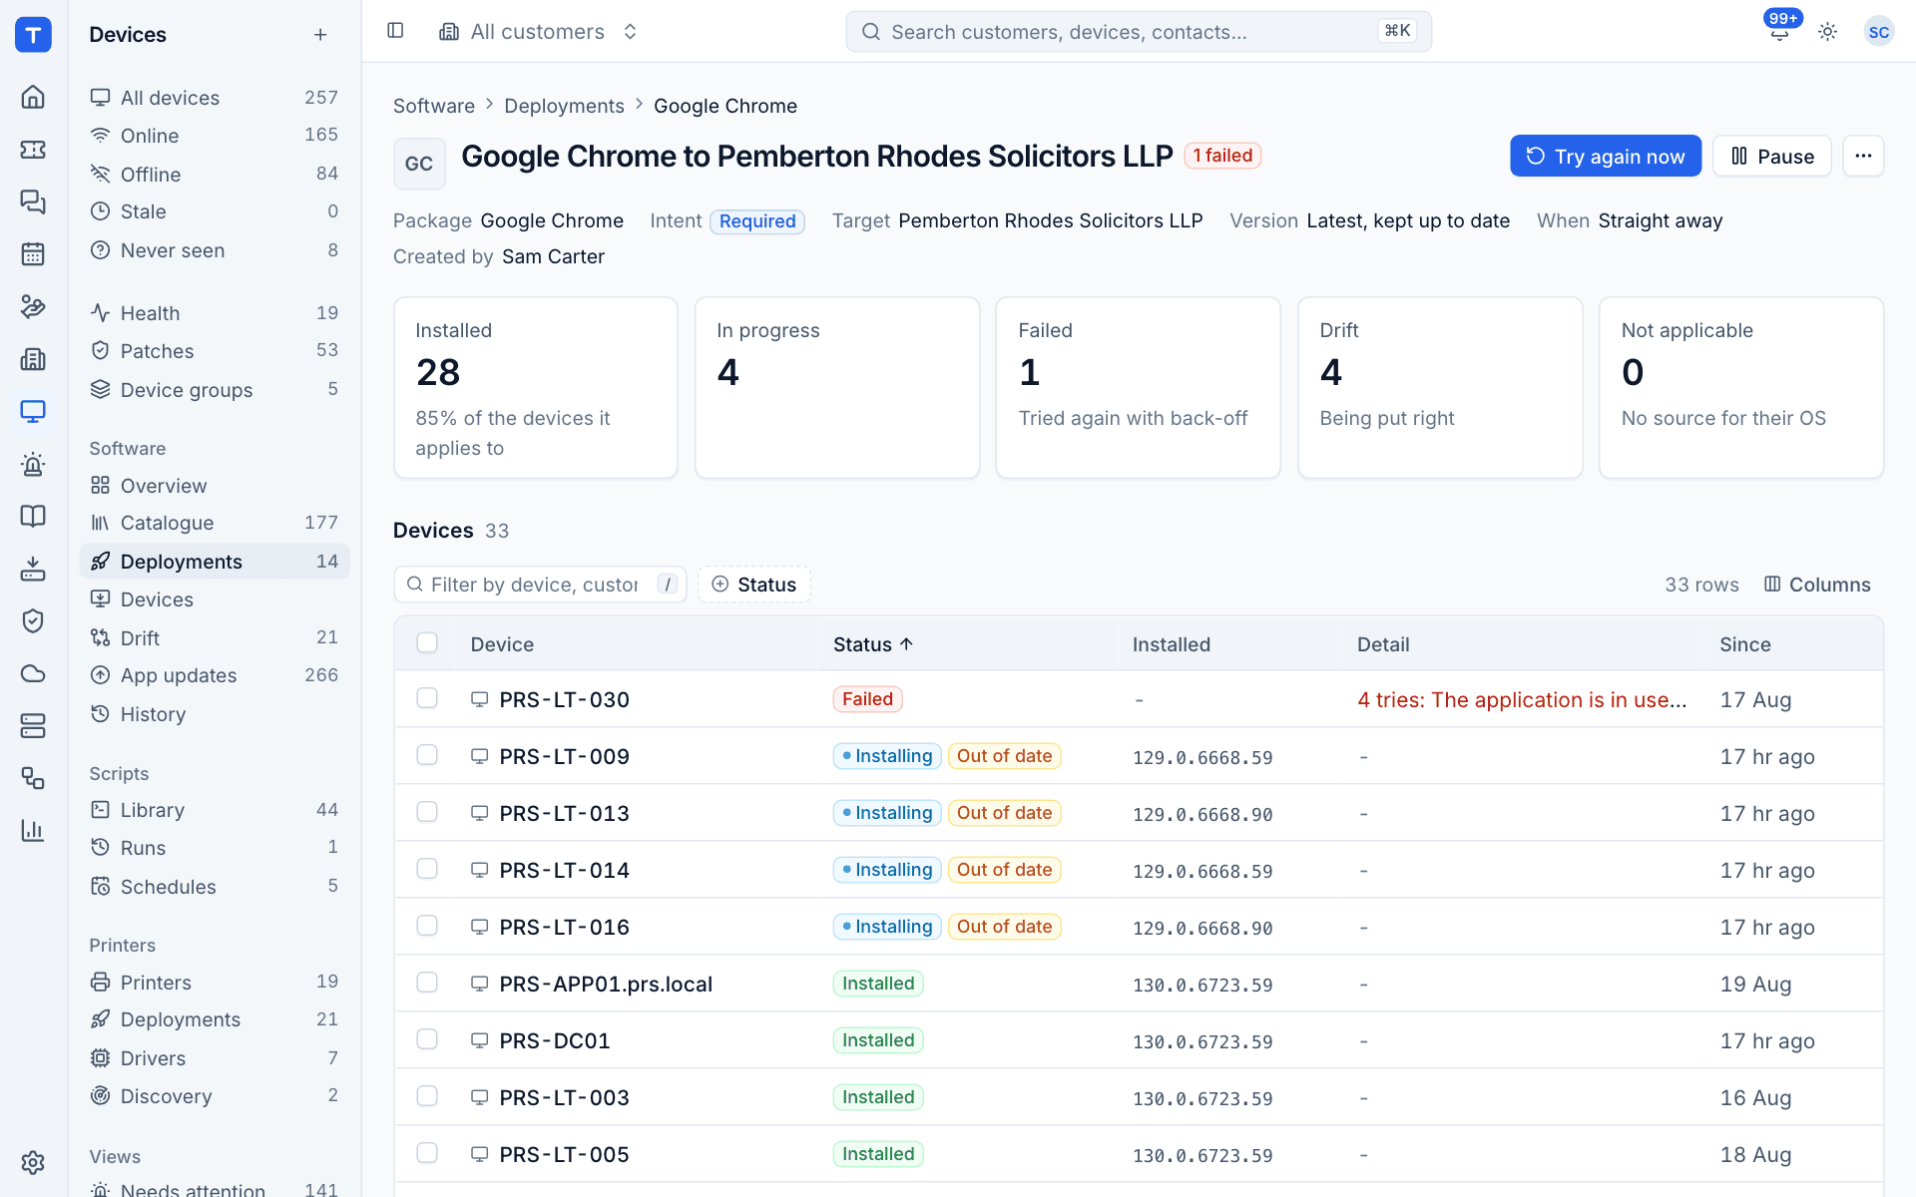Open the All customers switcher
This screenshot has width=1916, height=1197.
click(x=539, y=32)
